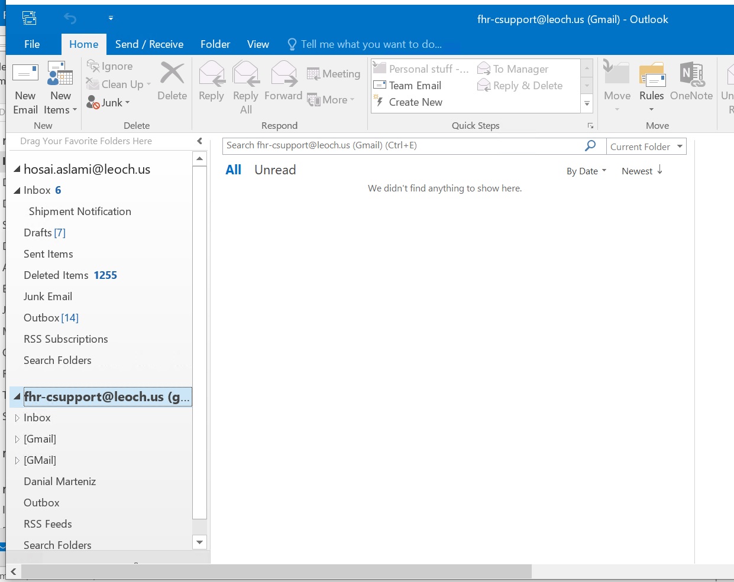Image resolution: width=734 pixels, height=582 pixels.
Task: Open the RSS Subscriptions folder
Action: point(66,339)
